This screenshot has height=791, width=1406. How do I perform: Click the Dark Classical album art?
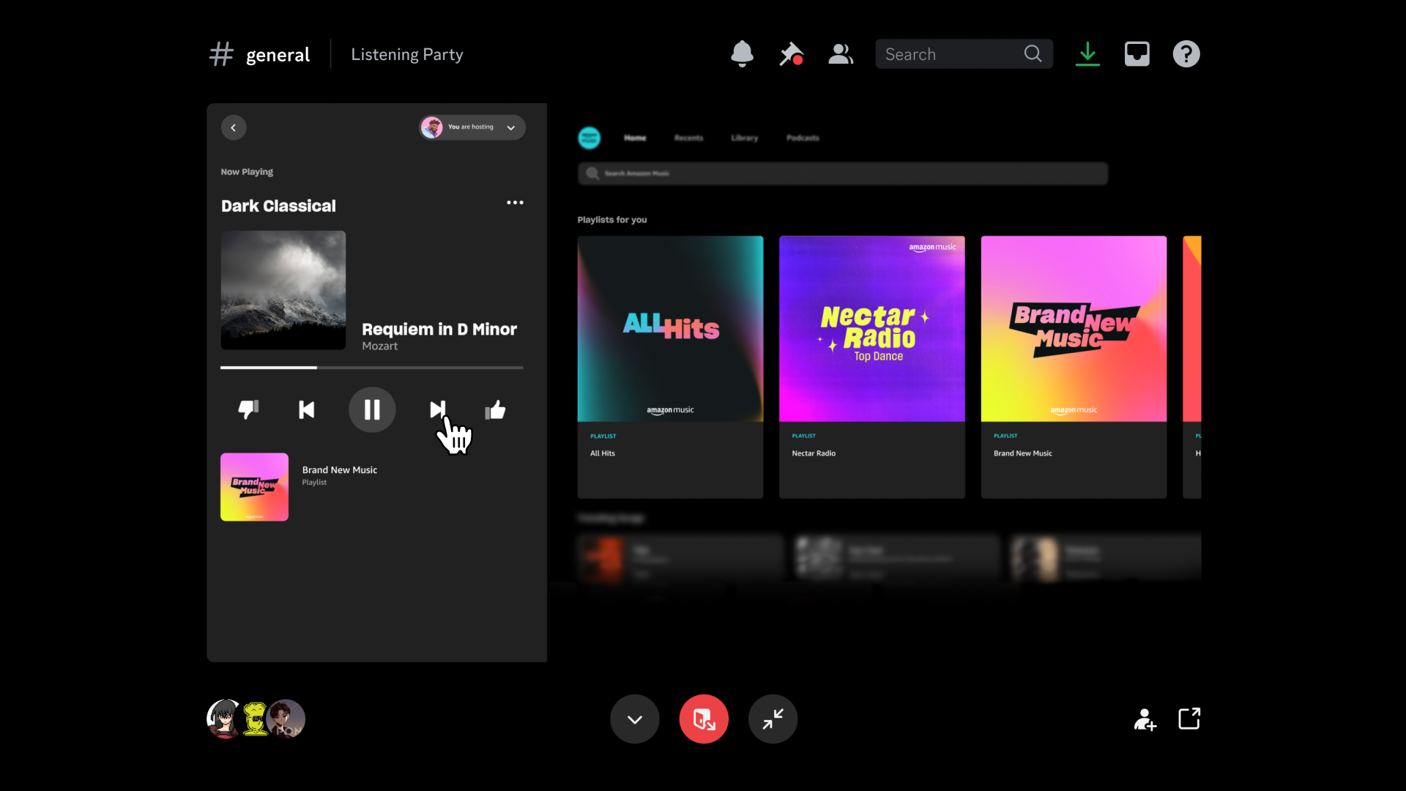(283, 290)
